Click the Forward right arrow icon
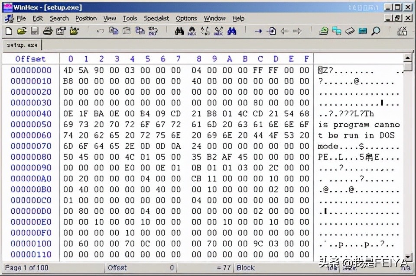416x276 pixels. pyautogui.click(x=297, y=31)
